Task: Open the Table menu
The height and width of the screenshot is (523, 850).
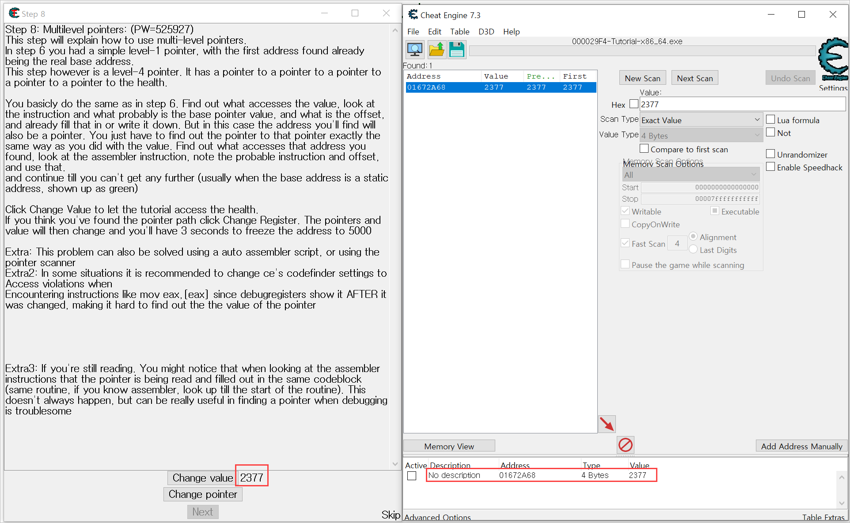Action: click(x=459, y=32)
